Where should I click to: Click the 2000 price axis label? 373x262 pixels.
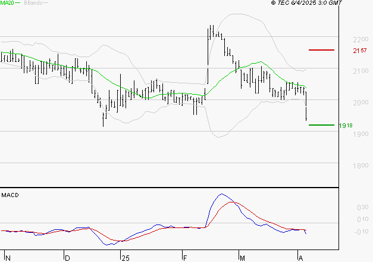361,102
